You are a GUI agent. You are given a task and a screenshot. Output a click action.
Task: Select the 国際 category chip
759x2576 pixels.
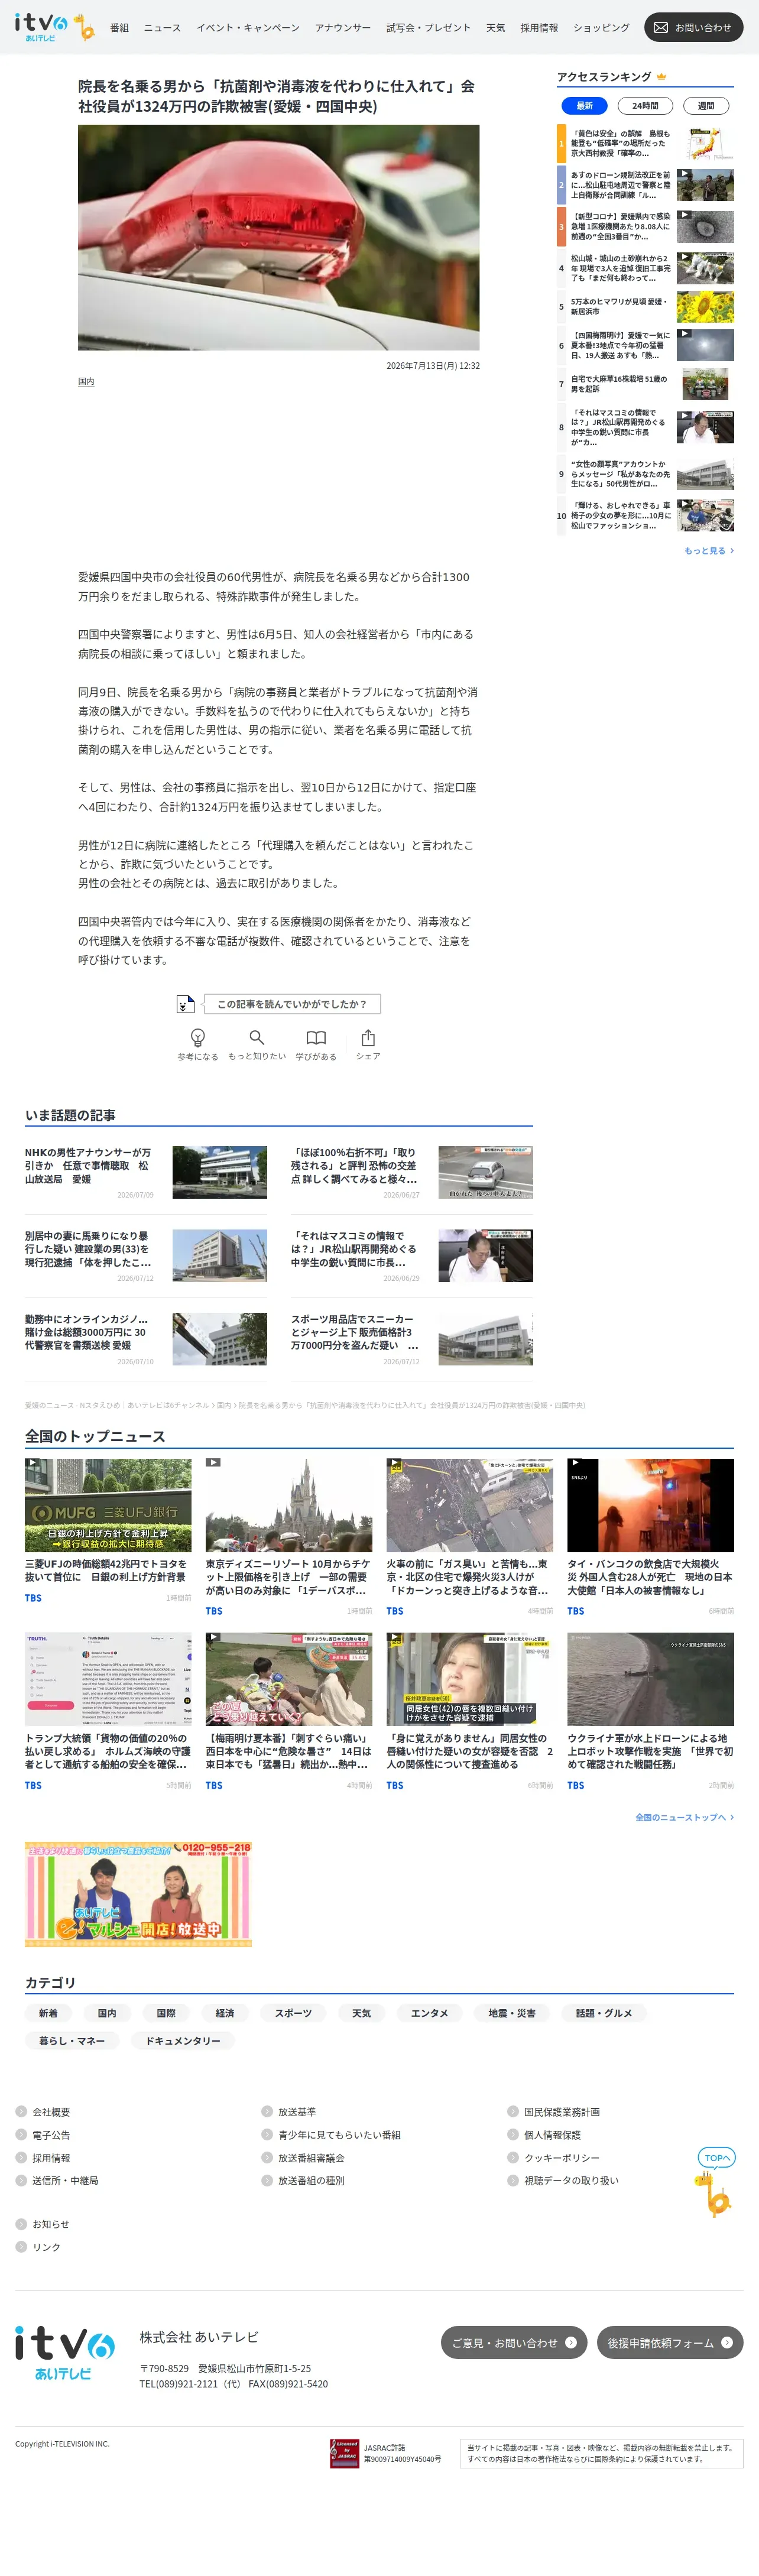coord(166,2013)
